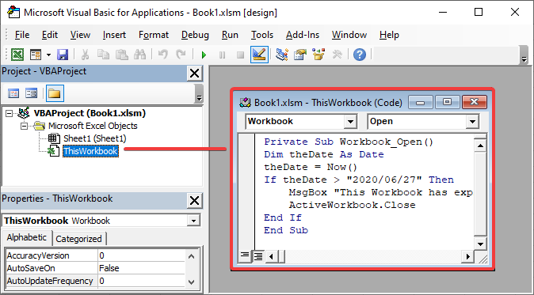The width and height of the screenshot is (534, 295).
Task: Open the Open procedure dropdown in code window
Action: (472, 122)
